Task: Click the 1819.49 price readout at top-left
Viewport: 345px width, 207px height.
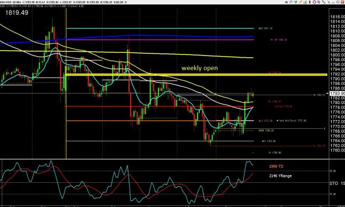Action: click(x=17, y=13)
